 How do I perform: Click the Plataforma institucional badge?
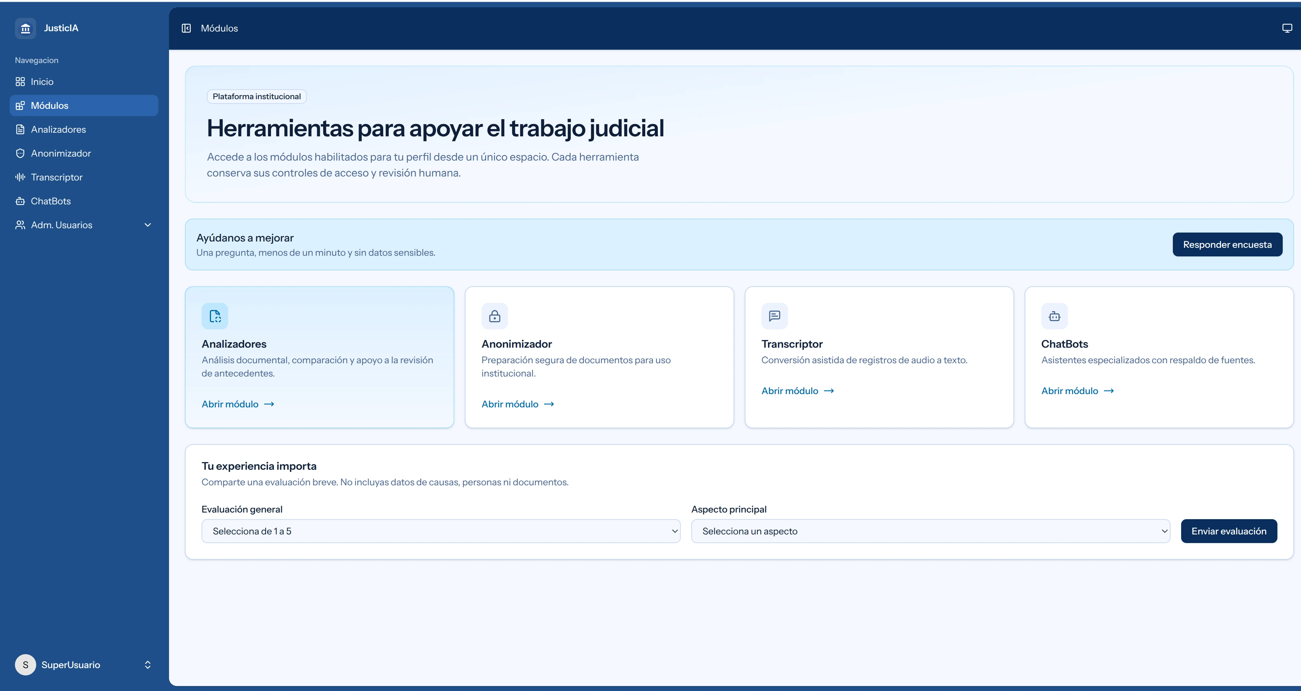257,96
